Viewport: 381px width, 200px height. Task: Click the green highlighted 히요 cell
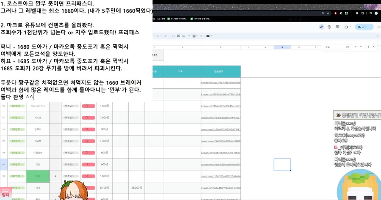(x=38, y=176)
